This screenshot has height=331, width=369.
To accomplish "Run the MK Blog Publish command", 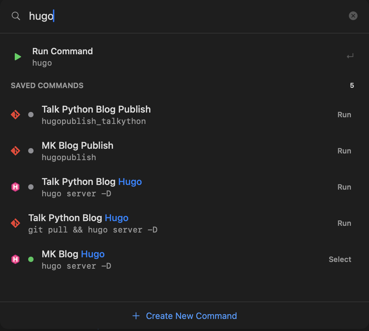I will tap(344, 151).
